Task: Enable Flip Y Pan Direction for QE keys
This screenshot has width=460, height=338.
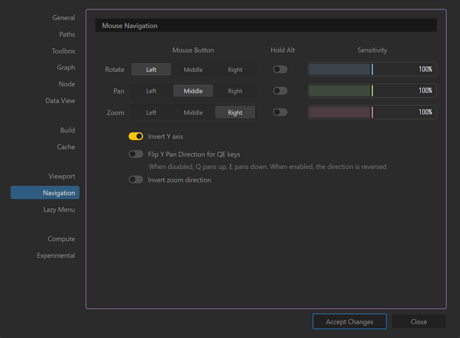Action: coord(136,154)
